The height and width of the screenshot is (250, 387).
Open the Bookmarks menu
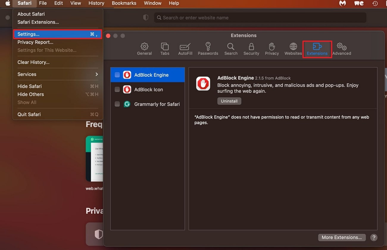click(x=124, y=3)
